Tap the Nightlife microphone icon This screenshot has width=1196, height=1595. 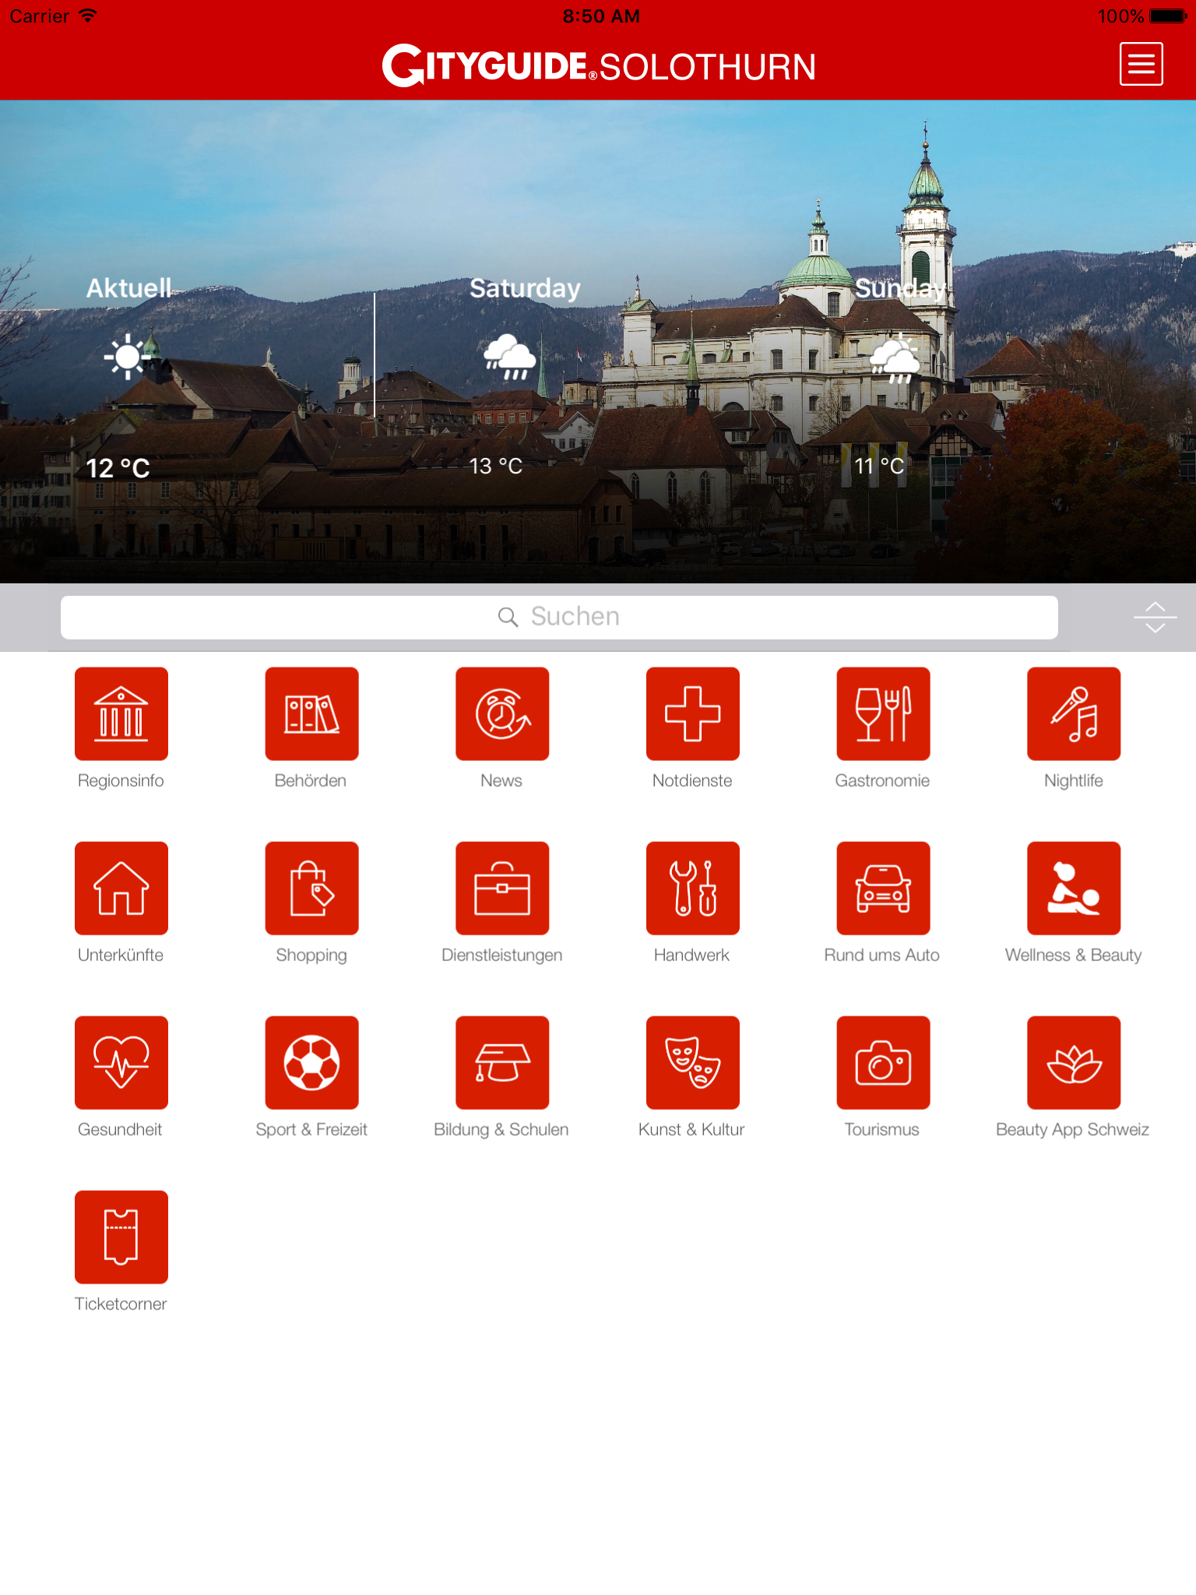coord(1073,713)
